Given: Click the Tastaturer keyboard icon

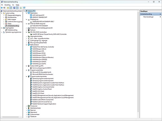Looking at the screenshot, I should click(29, 116).
